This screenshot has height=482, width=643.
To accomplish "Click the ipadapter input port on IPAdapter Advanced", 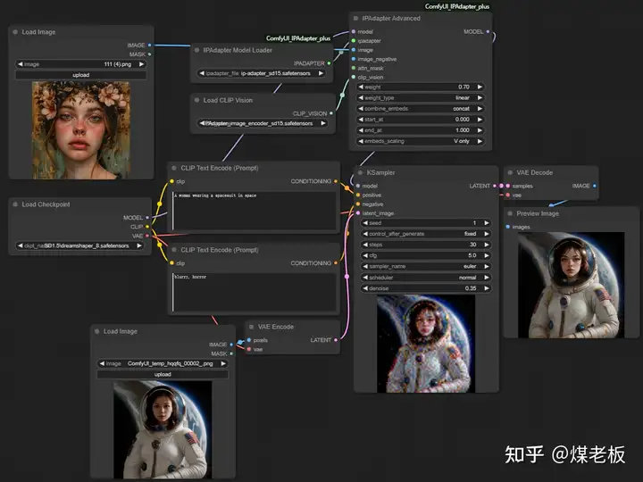I will pyautogui.click(x=354, y=40).
